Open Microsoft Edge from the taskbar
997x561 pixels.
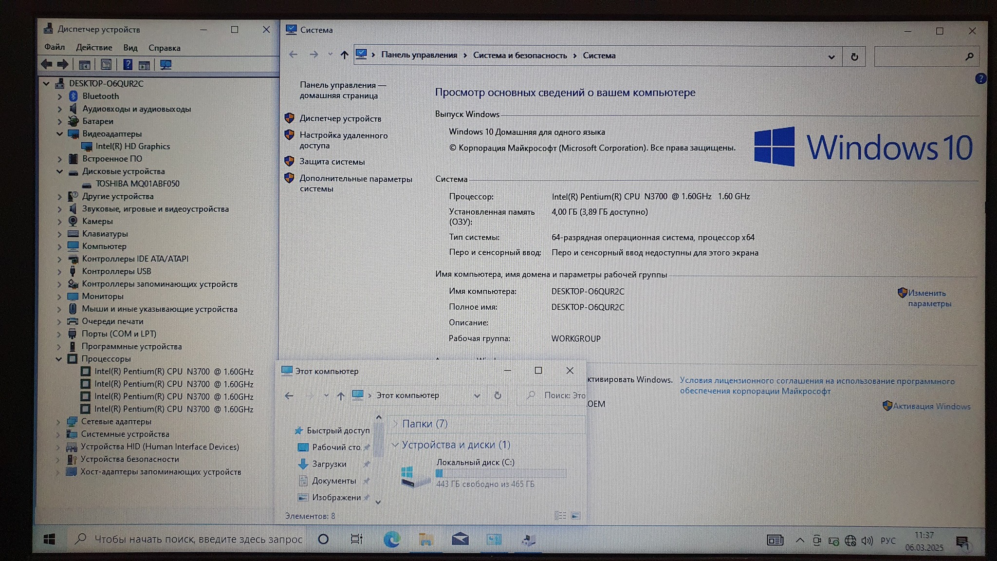(391, 540)
